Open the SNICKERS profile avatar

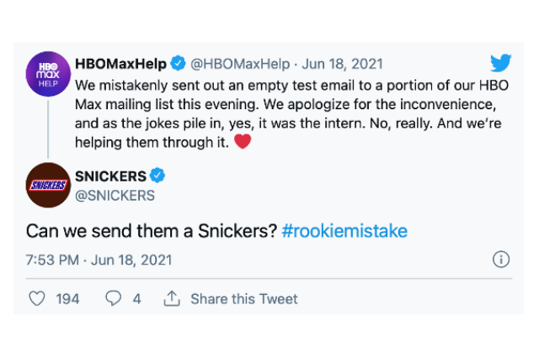pyautogui.click(x=48, y=185)
